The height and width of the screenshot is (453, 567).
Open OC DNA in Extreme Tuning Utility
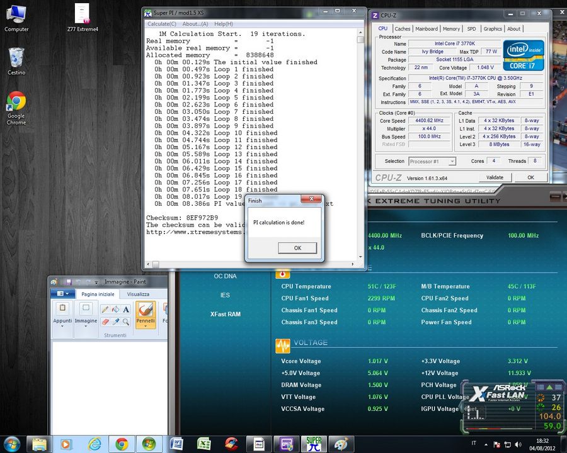click(225, 276)
